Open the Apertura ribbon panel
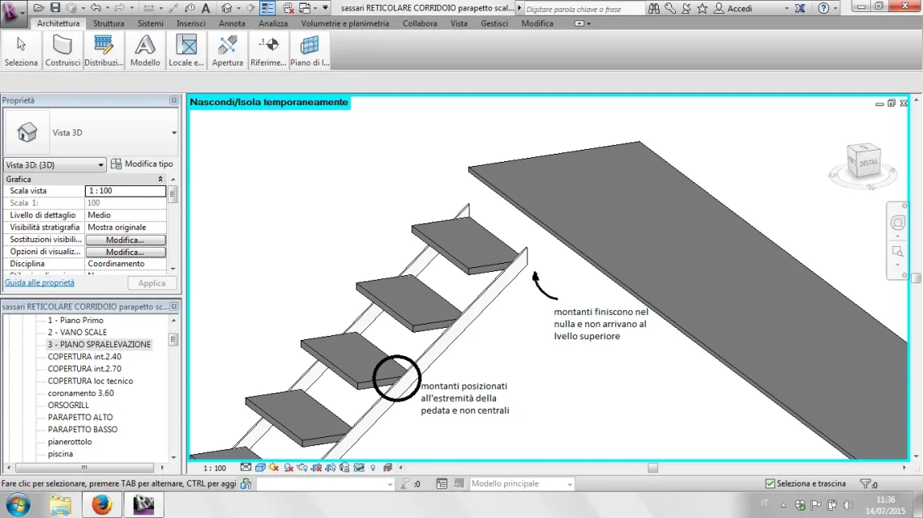923x518 pixels. point(227,51)
